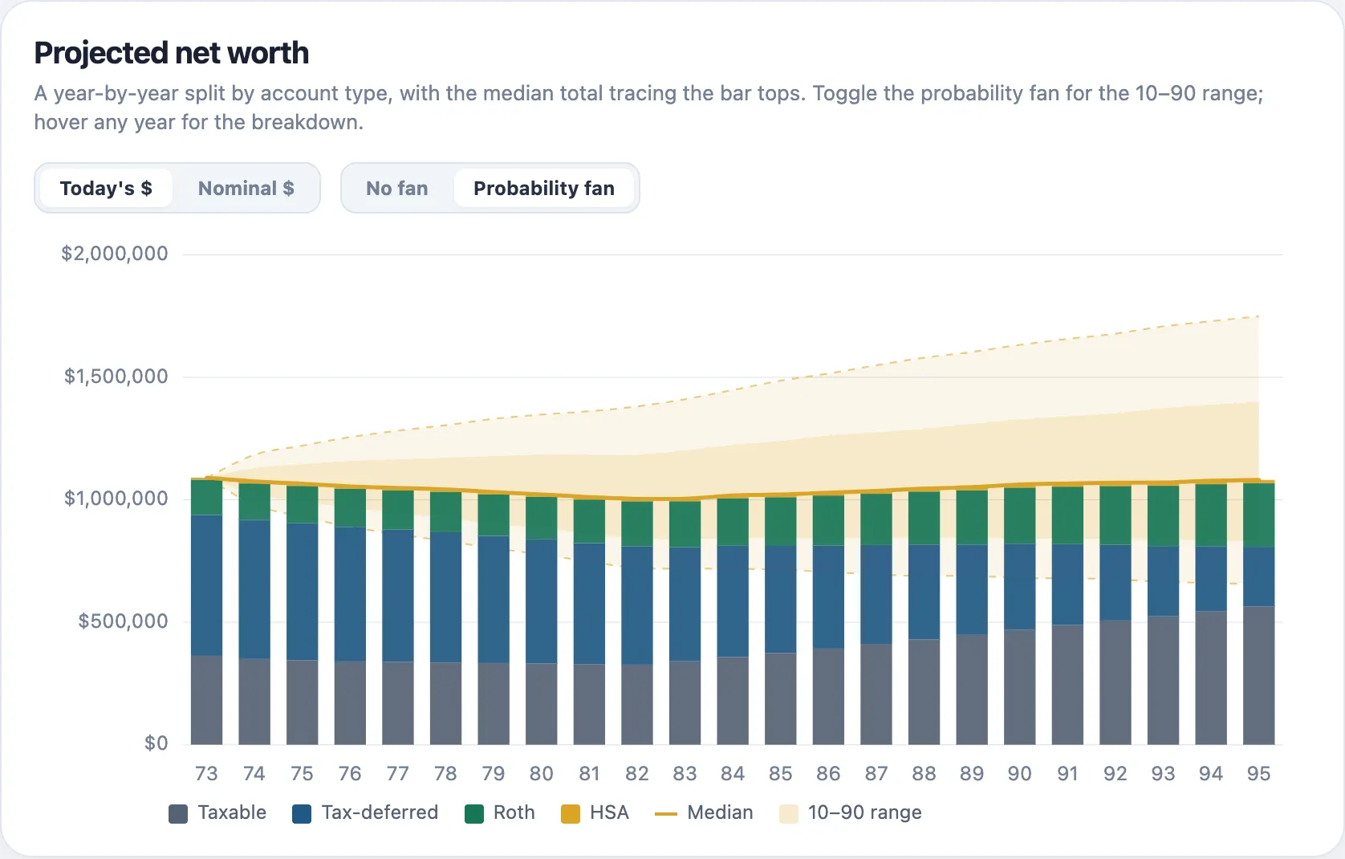This screenshot has height=859, width=1345.
Task: Select the No fan option
Action: 397,189
